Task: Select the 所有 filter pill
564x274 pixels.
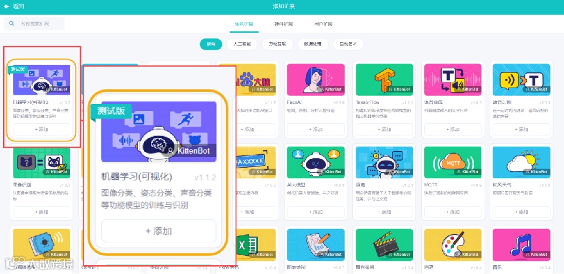Action: click(211, 44)
